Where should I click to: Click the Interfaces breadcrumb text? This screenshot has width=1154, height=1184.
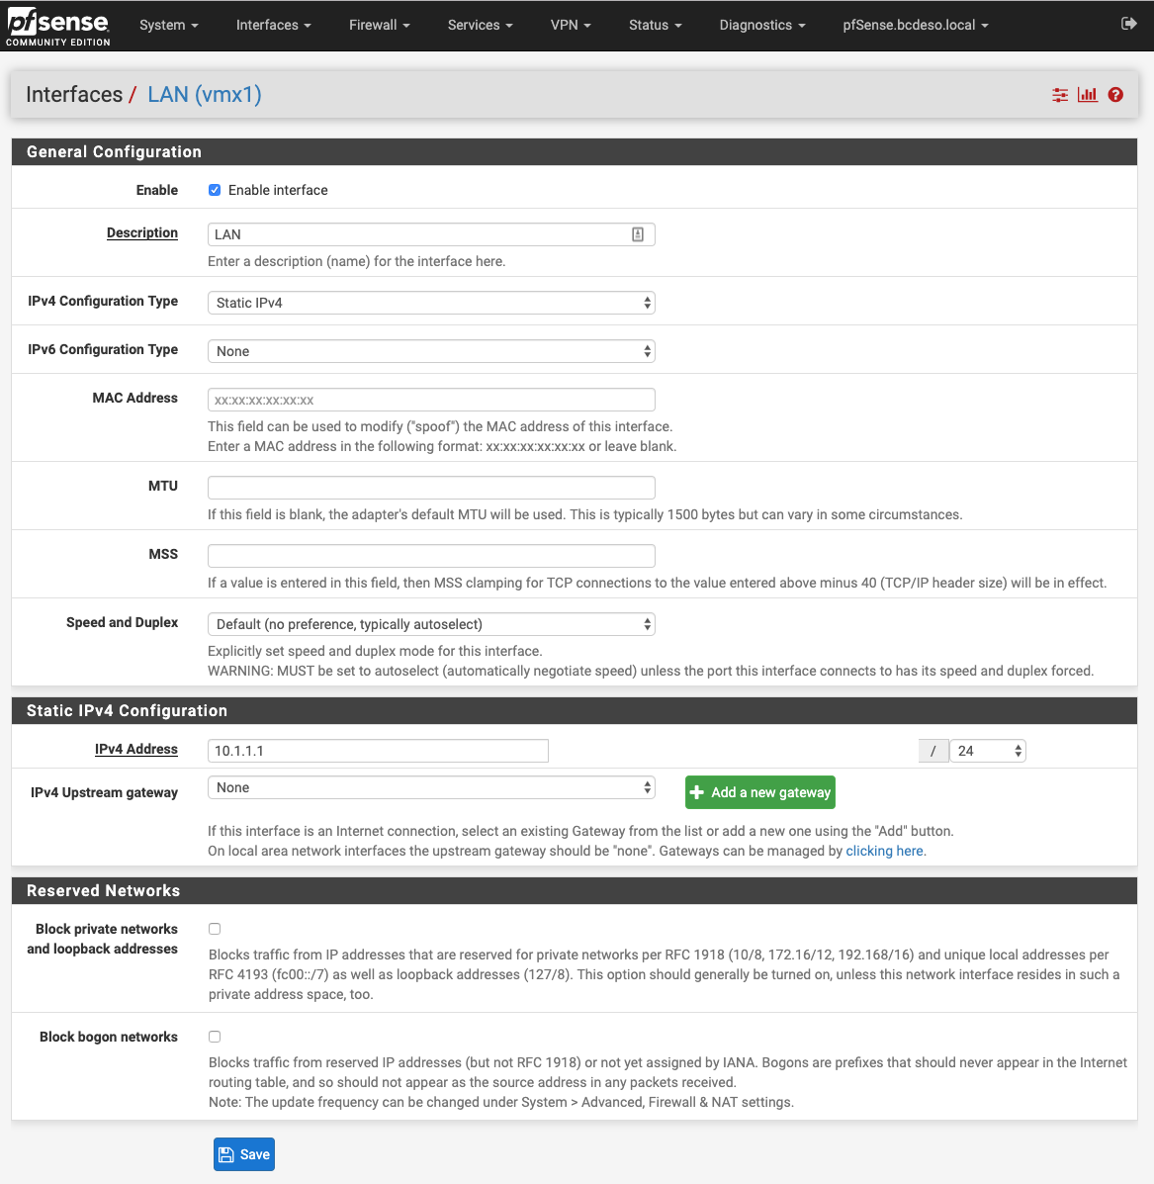point(74,94)
